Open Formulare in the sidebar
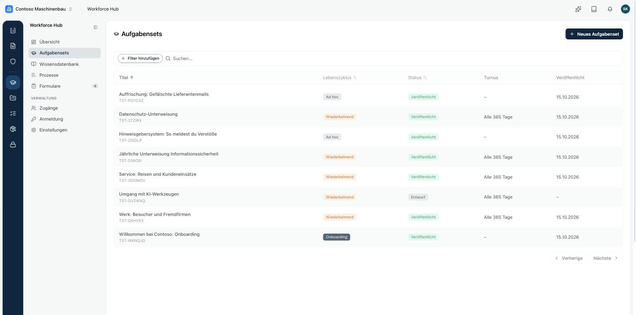Viewport: 636px width, 315px height. (64, 86)
